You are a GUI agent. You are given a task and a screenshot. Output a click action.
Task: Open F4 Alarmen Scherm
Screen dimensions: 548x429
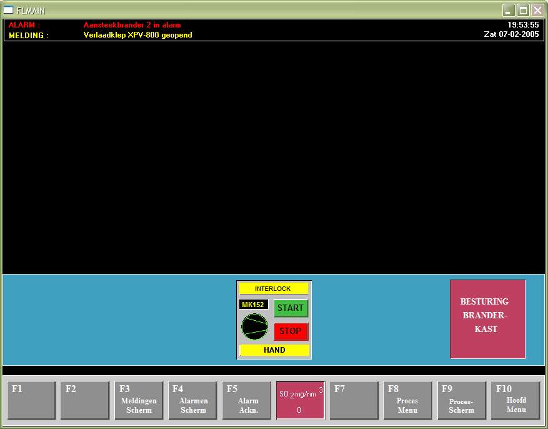(192, 400)
